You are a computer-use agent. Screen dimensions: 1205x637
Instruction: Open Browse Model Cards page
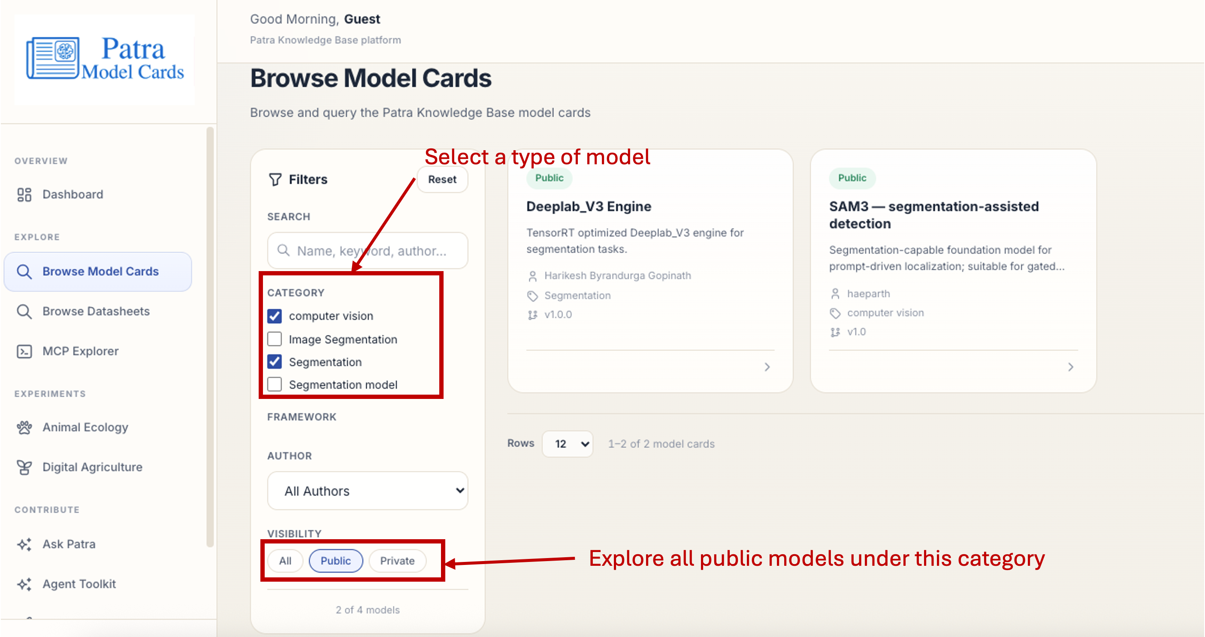pyautogui.click(x=98, y=272)
